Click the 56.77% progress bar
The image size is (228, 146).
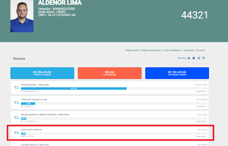coord(74,88)
